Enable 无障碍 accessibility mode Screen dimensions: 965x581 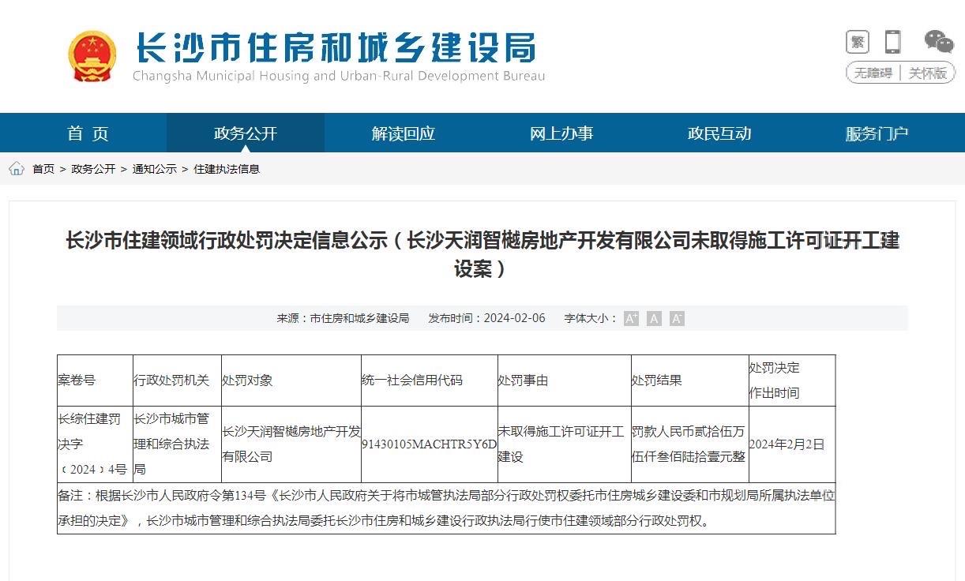point(873,73)
